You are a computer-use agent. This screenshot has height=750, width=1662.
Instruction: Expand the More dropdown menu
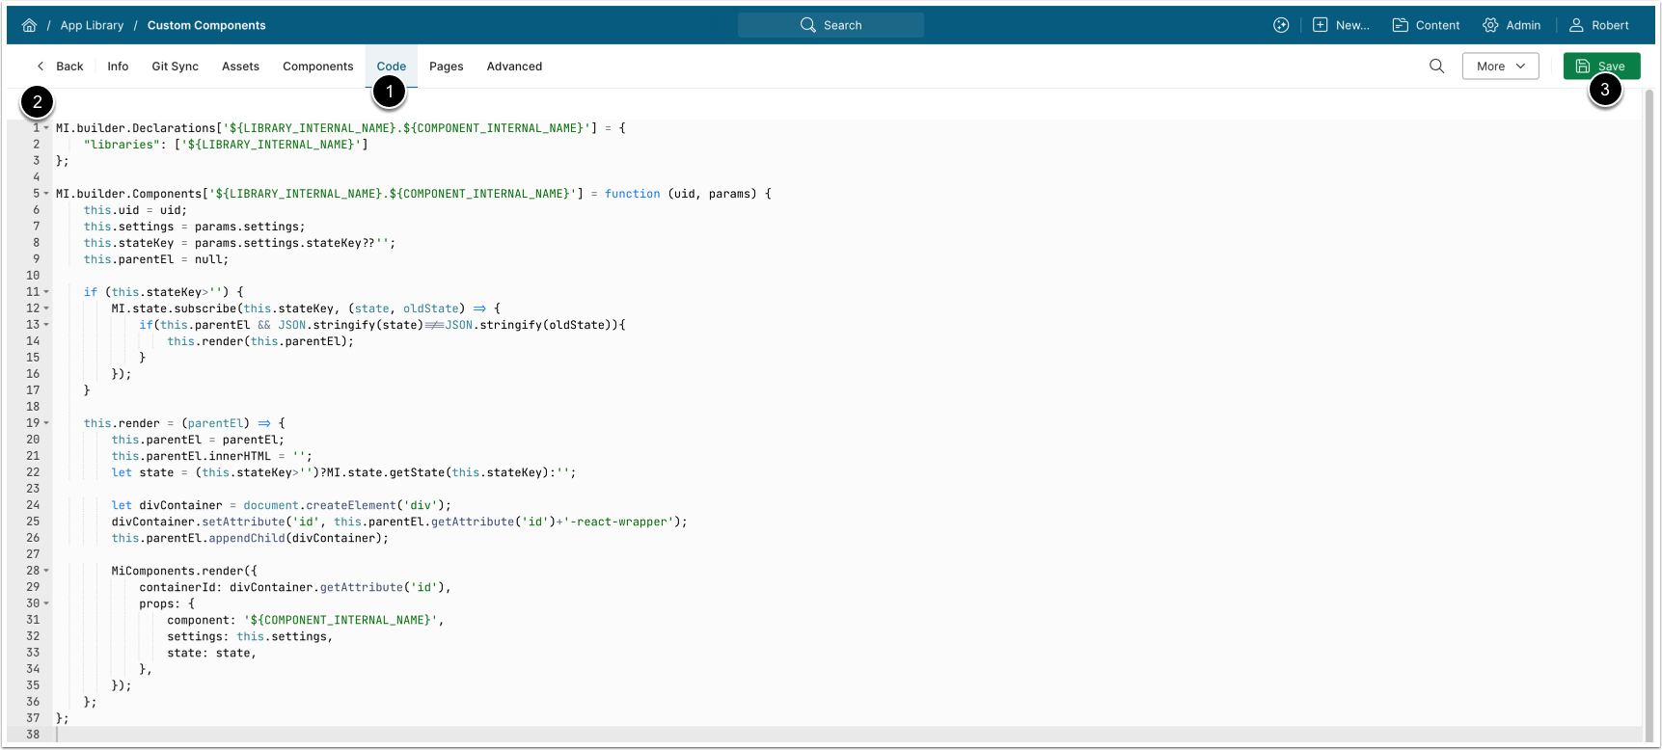pos(1500,67)
